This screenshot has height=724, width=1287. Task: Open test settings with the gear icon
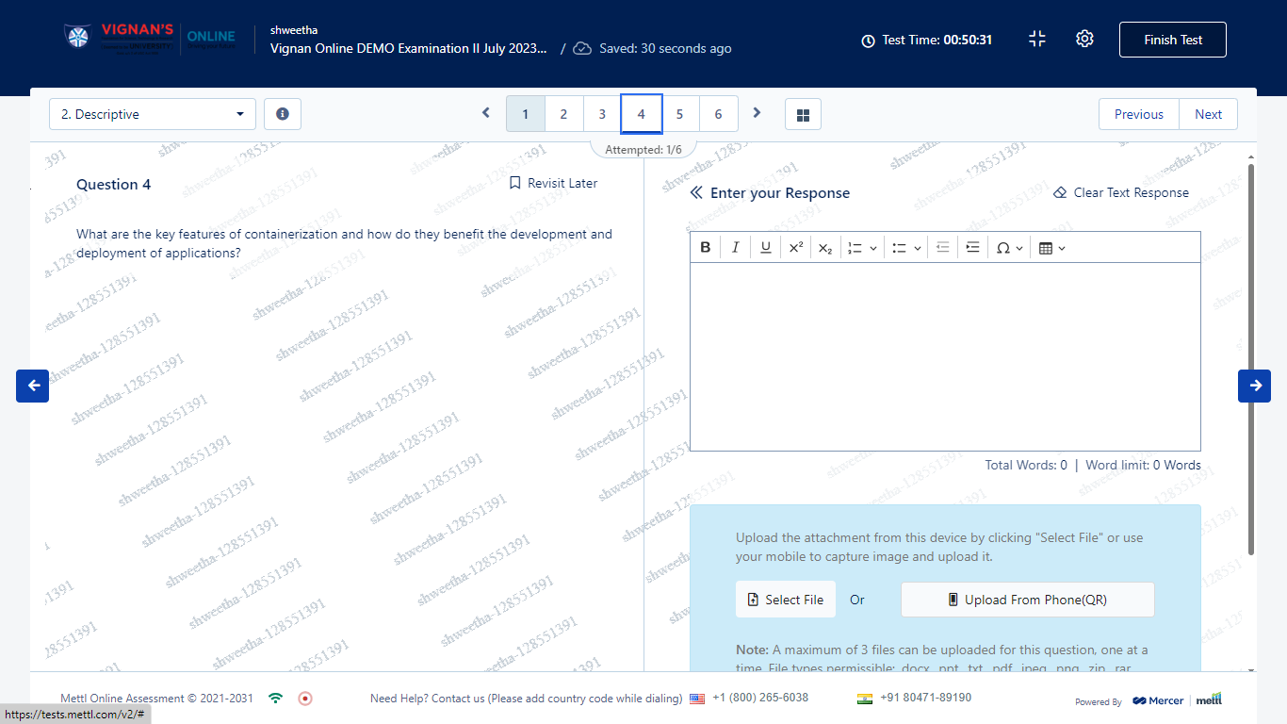(x=1084, y=39)
